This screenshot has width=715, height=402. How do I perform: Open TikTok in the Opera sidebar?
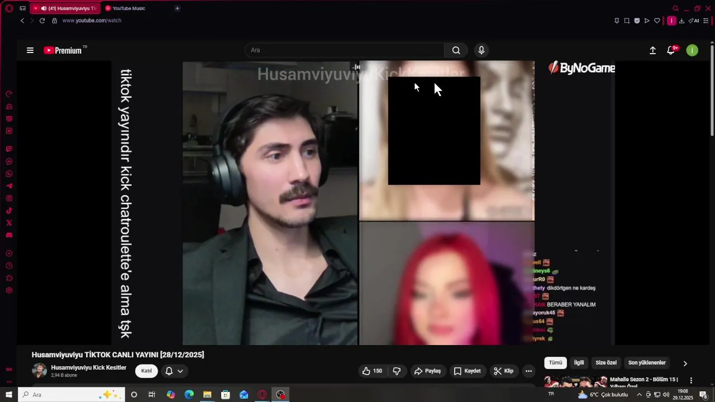pyautogui.click(x=9, y=210)
